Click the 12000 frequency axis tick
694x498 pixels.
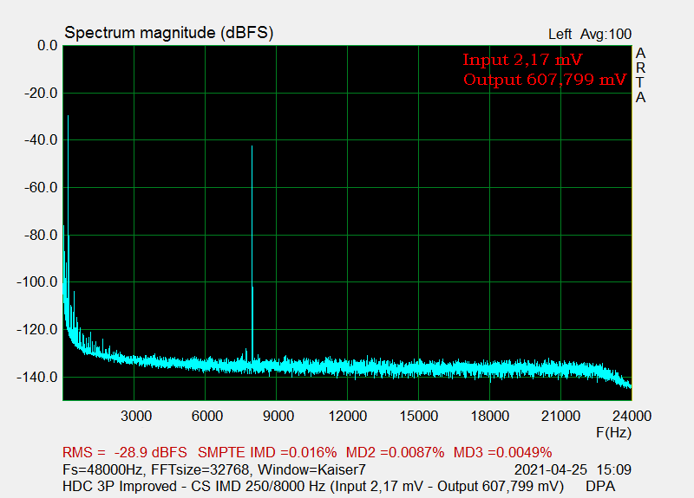pos(348,416)
